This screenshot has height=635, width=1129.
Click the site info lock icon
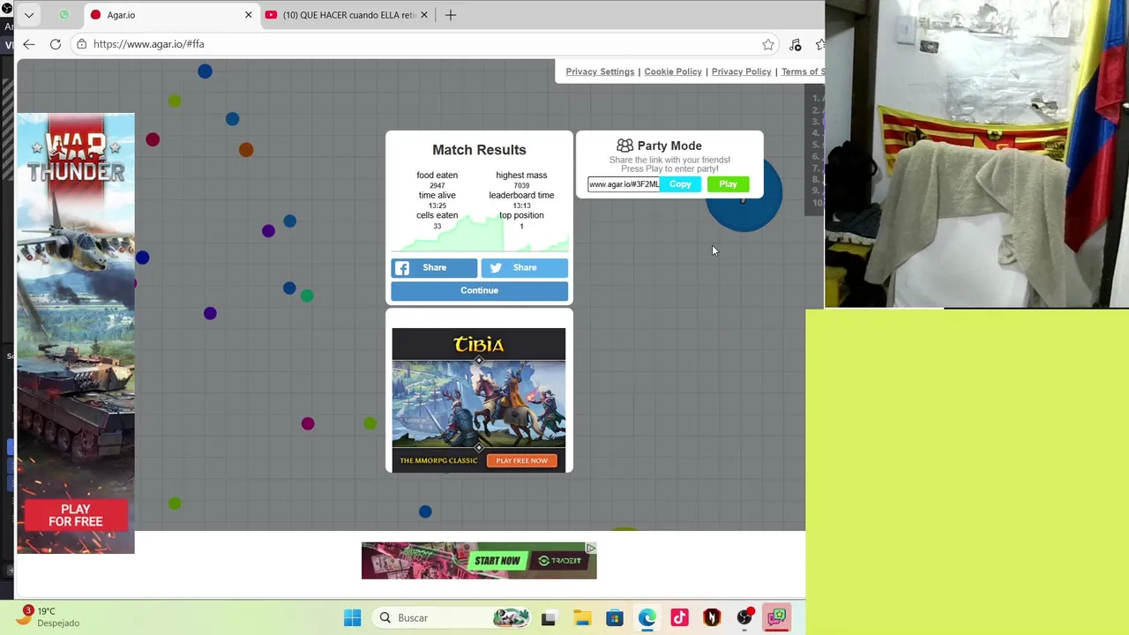[82, 44]
